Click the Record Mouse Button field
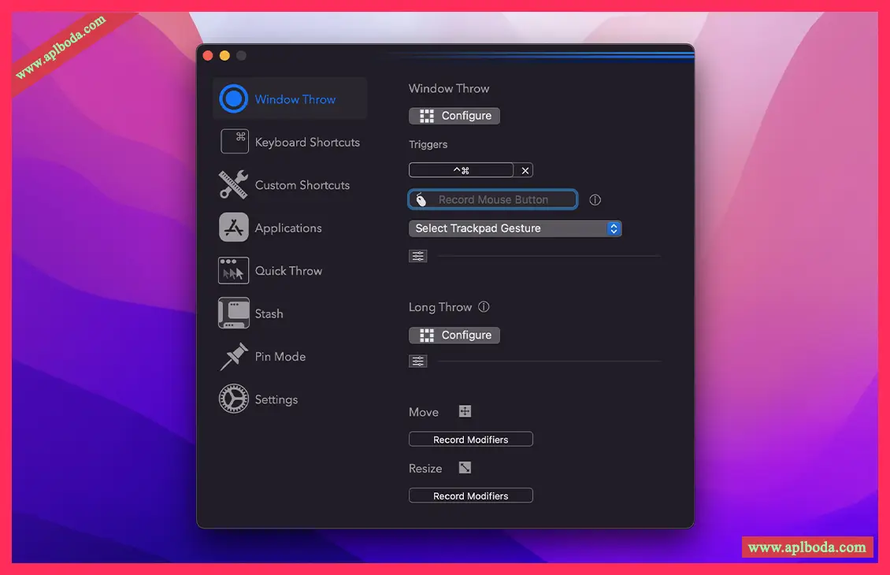Screen dimensions: 890x575 pos(493,200)
